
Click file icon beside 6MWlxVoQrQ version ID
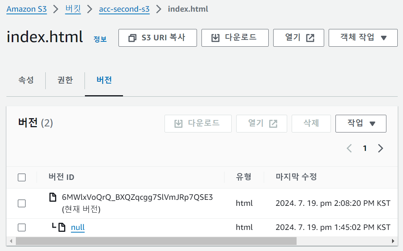click(x=53, y=198)
